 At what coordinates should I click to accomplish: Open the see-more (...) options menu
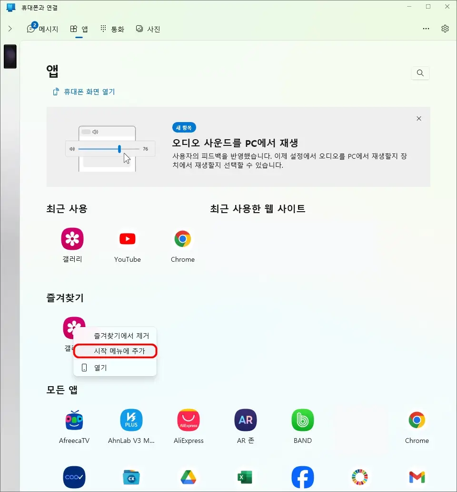[x=426, y=29]
